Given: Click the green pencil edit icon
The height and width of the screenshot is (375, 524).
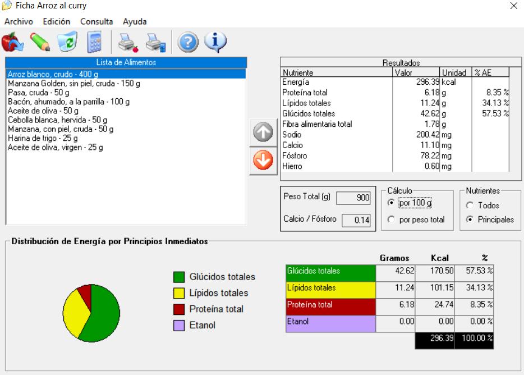Looking at the screenshot, I should pos(40,42).
